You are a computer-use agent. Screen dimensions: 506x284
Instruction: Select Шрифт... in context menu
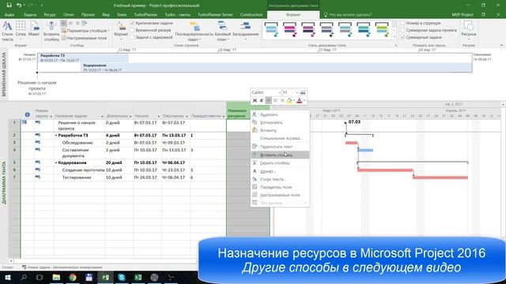pos(279,171)
